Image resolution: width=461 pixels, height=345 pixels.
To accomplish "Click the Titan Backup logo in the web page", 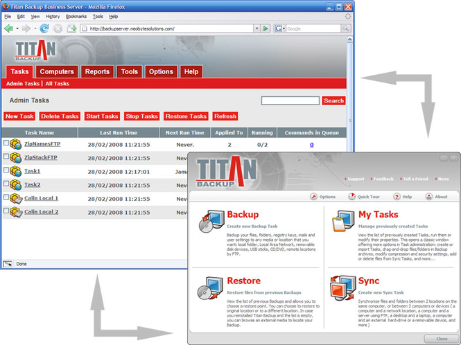I will click(x=35, y=51).
